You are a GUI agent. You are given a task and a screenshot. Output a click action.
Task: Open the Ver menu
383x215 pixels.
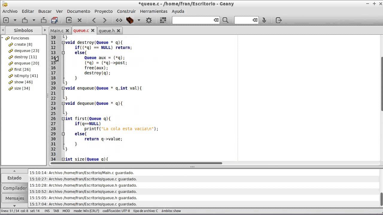point(59,11)
